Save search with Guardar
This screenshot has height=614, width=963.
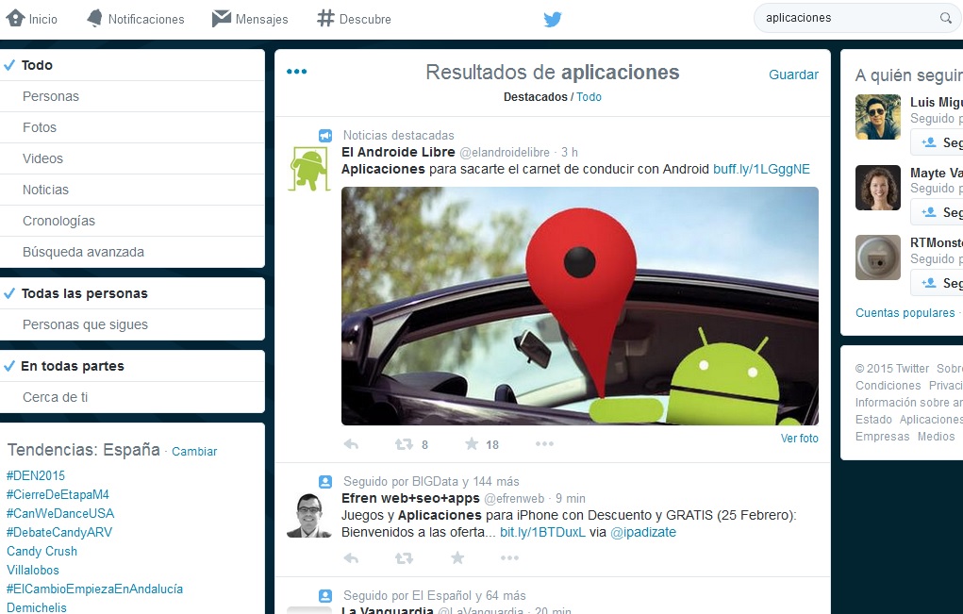click(793, 75)
